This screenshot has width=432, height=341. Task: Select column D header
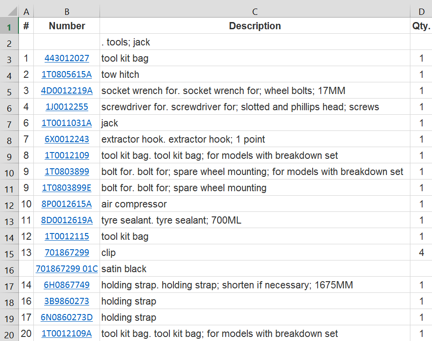421,11
